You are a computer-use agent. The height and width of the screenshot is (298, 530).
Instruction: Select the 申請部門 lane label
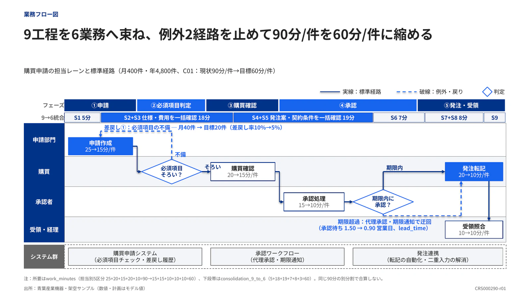(x=44, y=140)
